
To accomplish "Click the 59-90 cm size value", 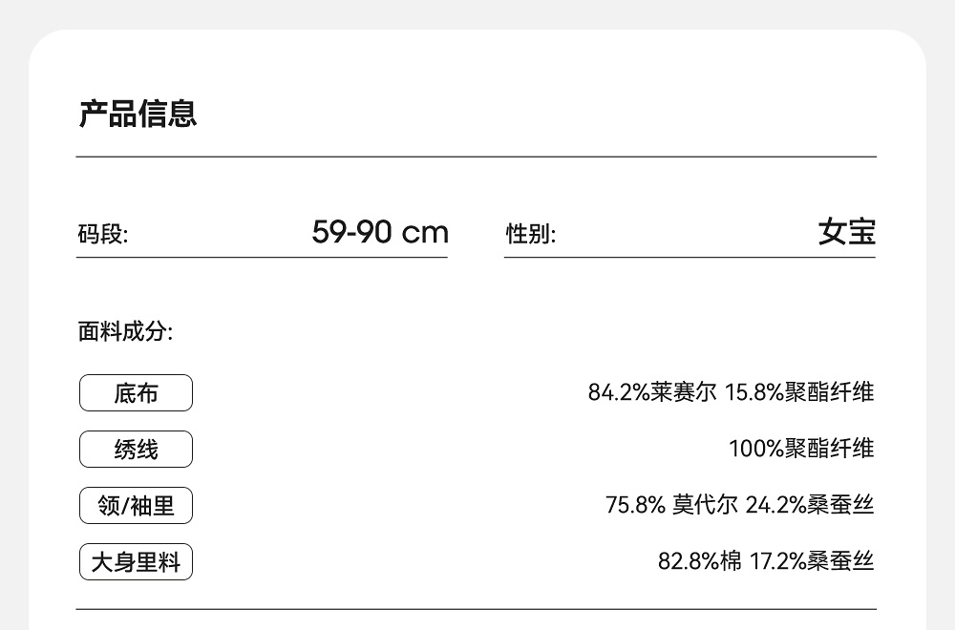I will point(380,232).
